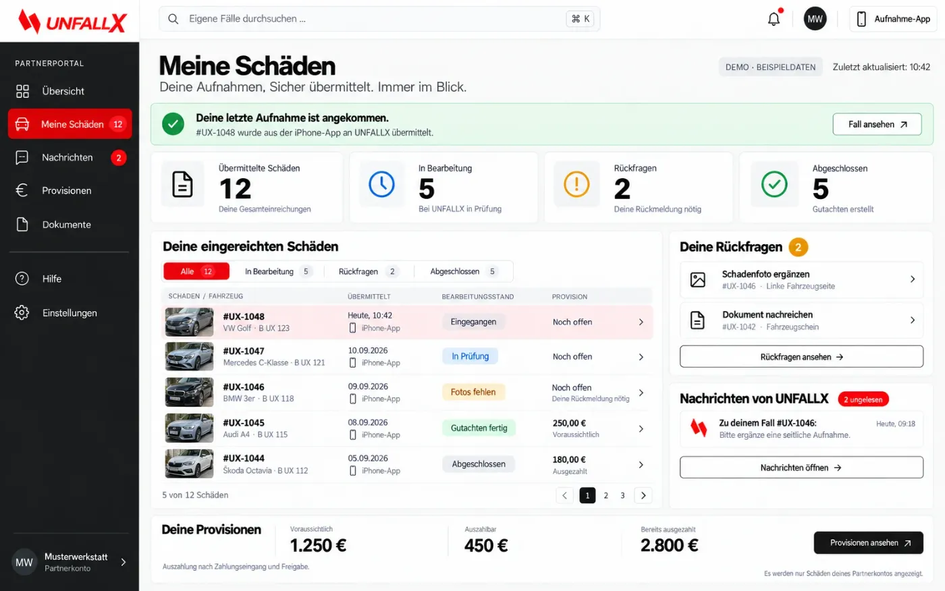Viewport: 945px width, 591px height.
Task: Go to the next page arrow
Action: [x=643, y=495]
